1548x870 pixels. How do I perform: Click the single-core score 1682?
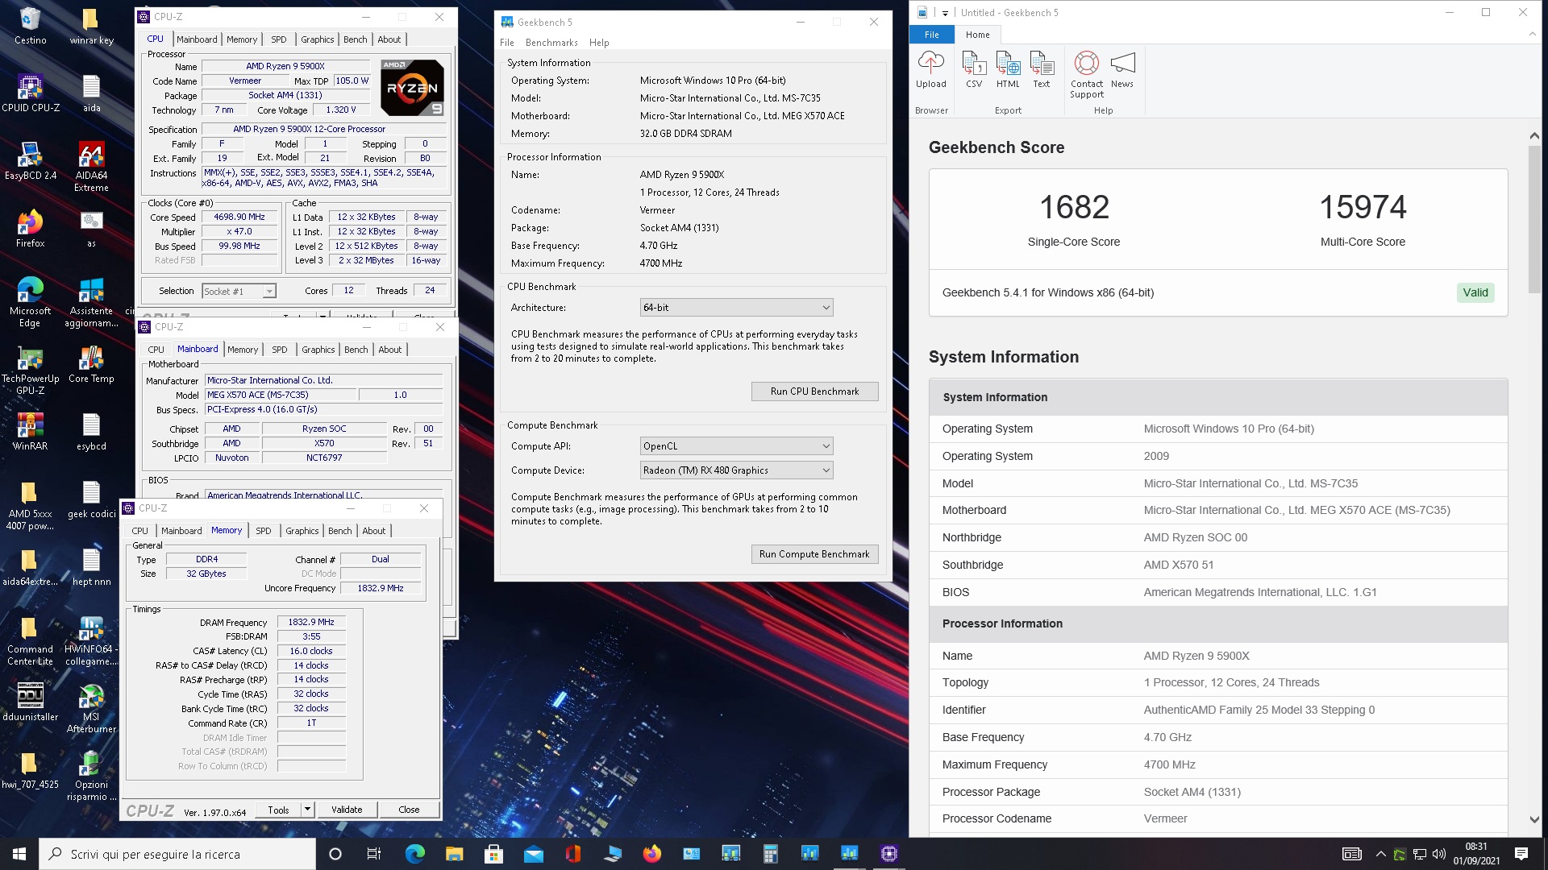tap(1074, 208)
